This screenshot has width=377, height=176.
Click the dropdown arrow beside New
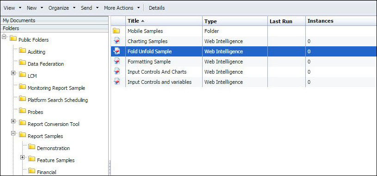click(42, 8)
